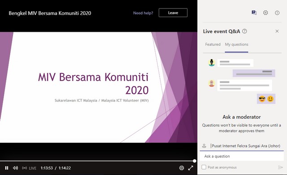The image size is (287, 175).
Task: Focus the Ask a question box
Action: 242,156
